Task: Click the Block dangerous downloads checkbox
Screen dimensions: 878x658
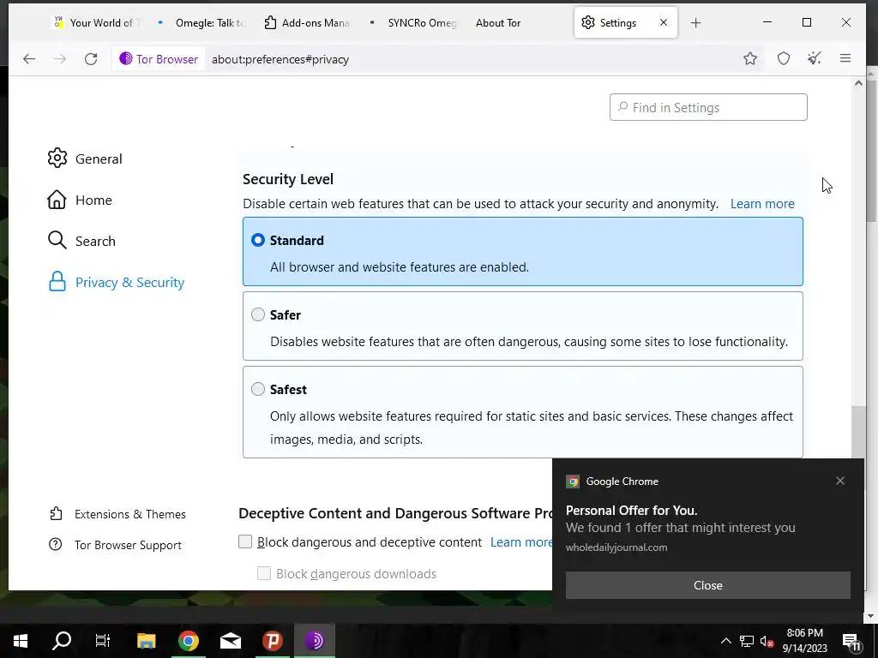Action: click(x=264, y=573)
